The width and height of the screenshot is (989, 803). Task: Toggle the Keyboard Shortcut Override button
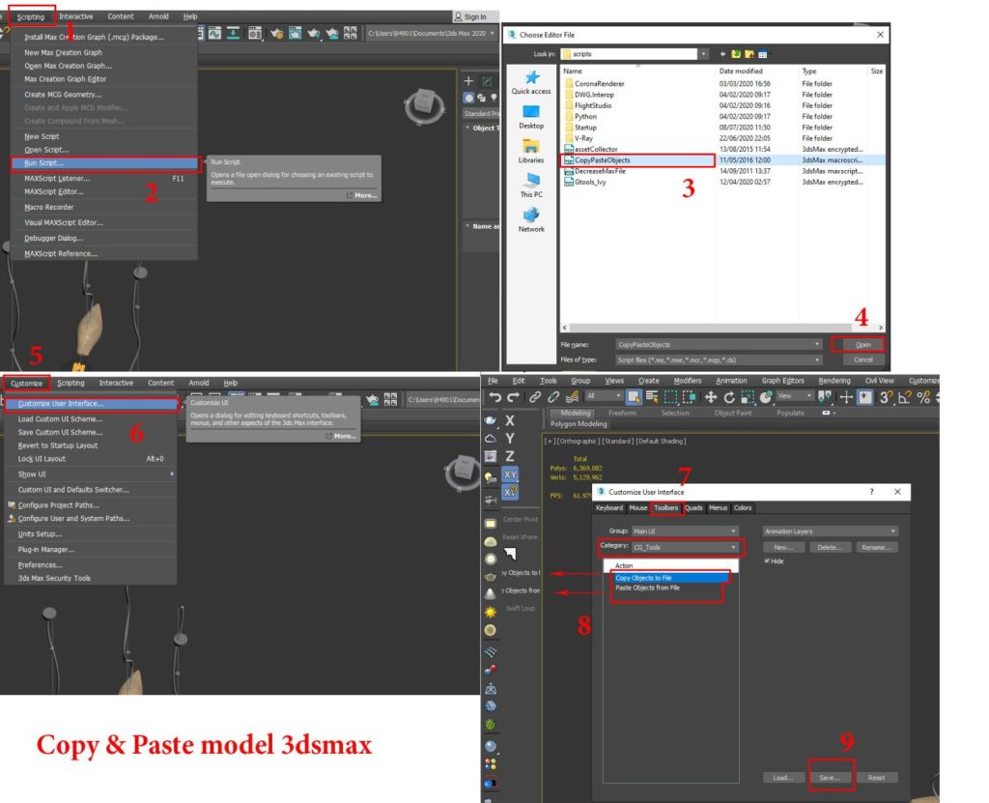pos(865,397)
